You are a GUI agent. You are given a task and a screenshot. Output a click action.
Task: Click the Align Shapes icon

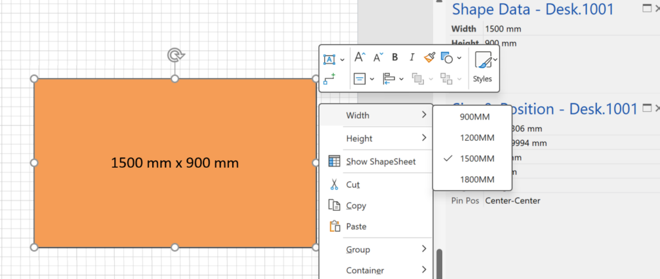(x=389, y=78)
